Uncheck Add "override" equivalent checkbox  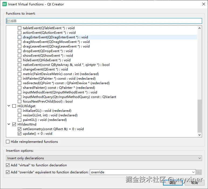[x=8, y=172]
